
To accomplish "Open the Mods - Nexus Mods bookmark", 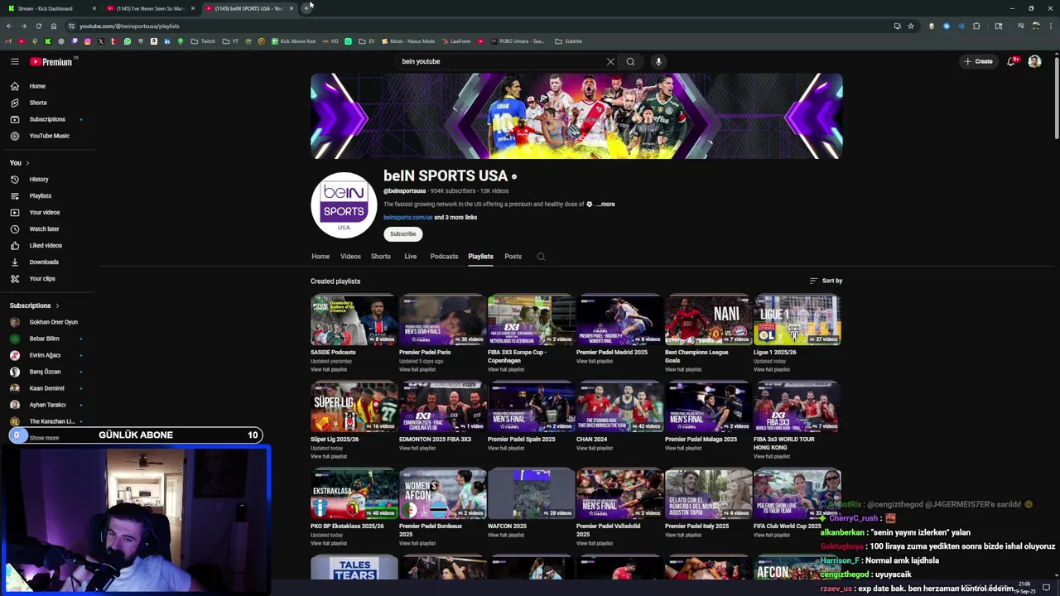I will [x=407, y=41].
